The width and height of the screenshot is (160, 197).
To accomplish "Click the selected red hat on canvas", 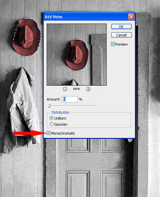I will [27, 37].
